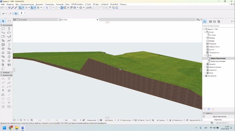Open Общая Аксонометрия in the navigator tree

218,61
